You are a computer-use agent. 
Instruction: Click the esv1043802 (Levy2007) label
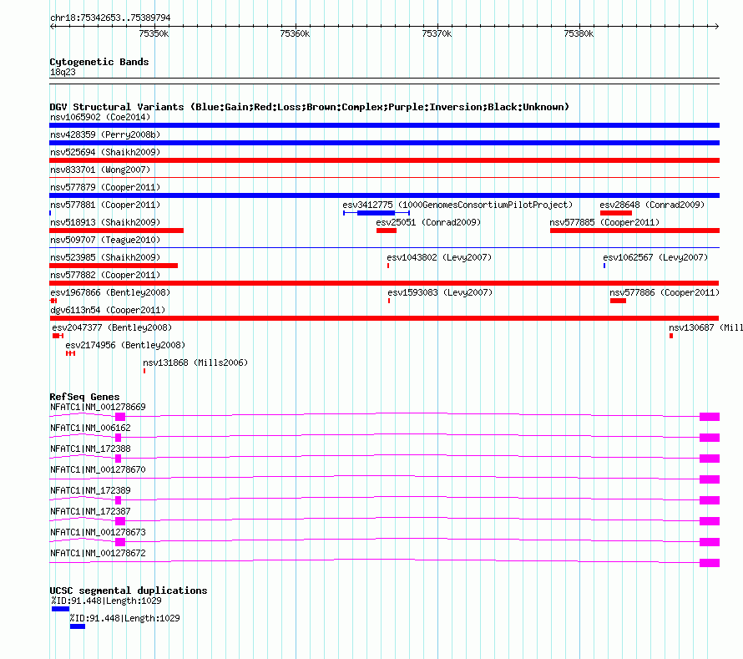439,257
